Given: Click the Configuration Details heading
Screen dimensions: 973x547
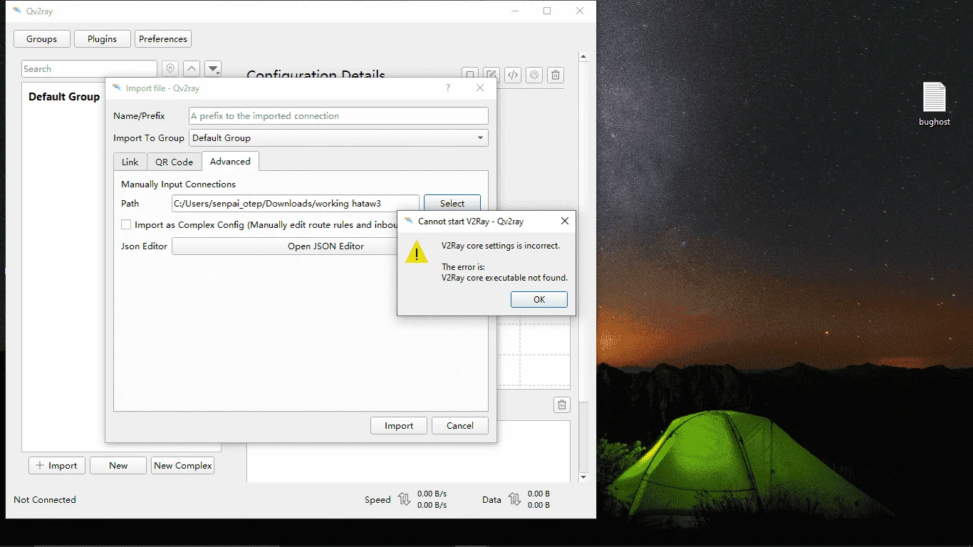Looking at the screenshot, I should click(316, 75).
